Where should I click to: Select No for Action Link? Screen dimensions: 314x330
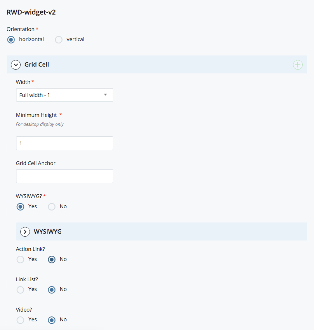[52, 259]
